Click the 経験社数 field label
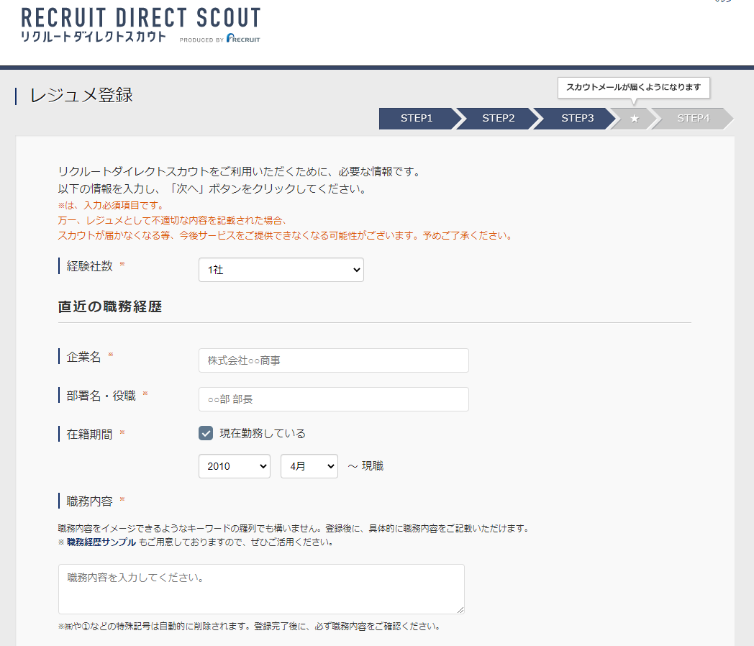Viewport: 754px width, 646px height. 89,266
